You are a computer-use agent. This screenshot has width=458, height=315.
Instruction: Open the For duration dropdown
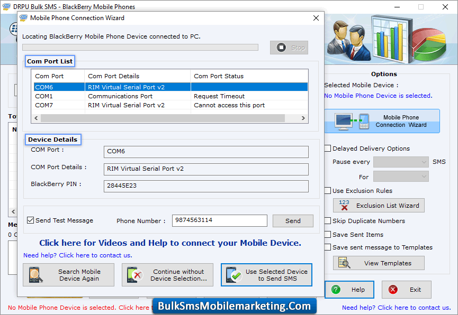(x=401, y=177)
